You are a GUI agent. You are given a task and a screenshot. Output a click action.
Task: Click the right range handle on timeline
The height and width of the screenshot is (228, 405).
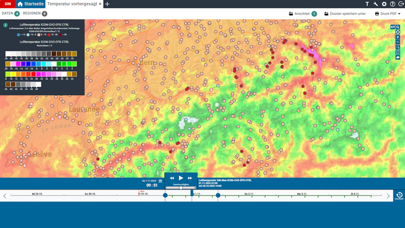tap(218, 195)
